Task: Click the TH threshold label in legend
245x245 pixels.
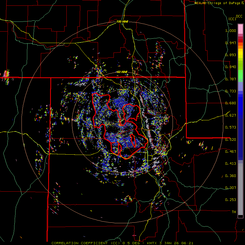Action: pyautogui.click(x=234, y=212)
